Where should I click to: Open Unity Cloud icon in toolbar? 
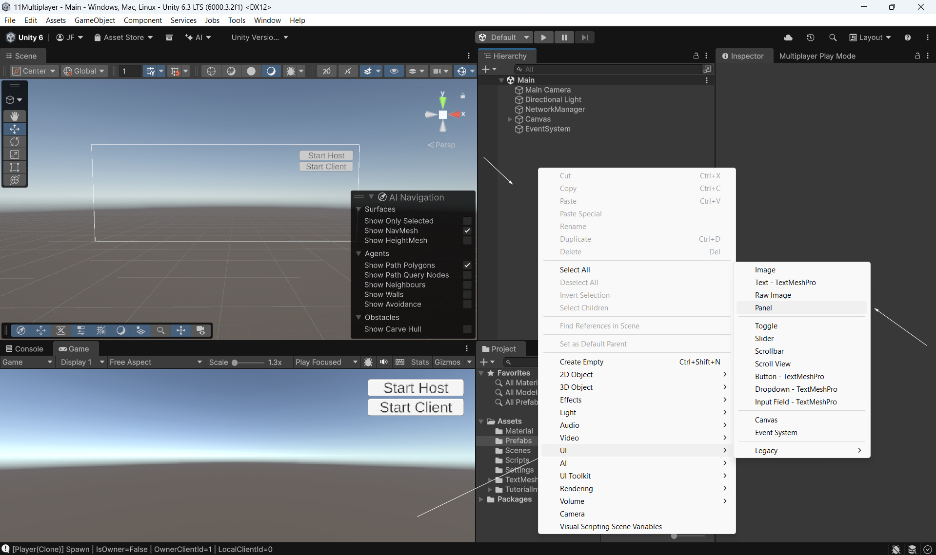pyautogui.click(x=788, y=38)
